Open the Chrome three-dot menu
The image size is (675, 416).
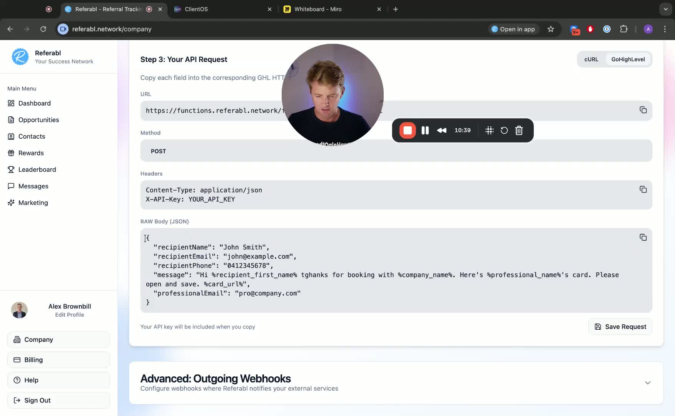[x=665, y=29]
